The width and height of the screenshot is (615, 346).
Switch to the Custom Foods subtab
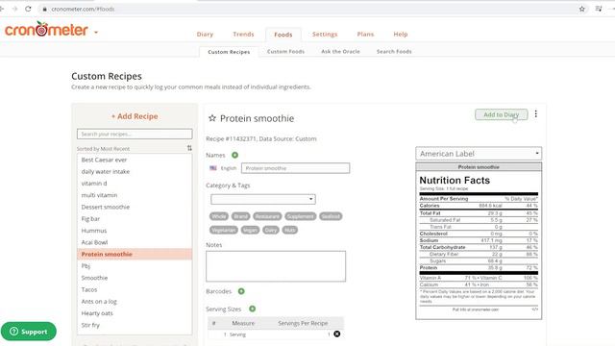[285, 51]
